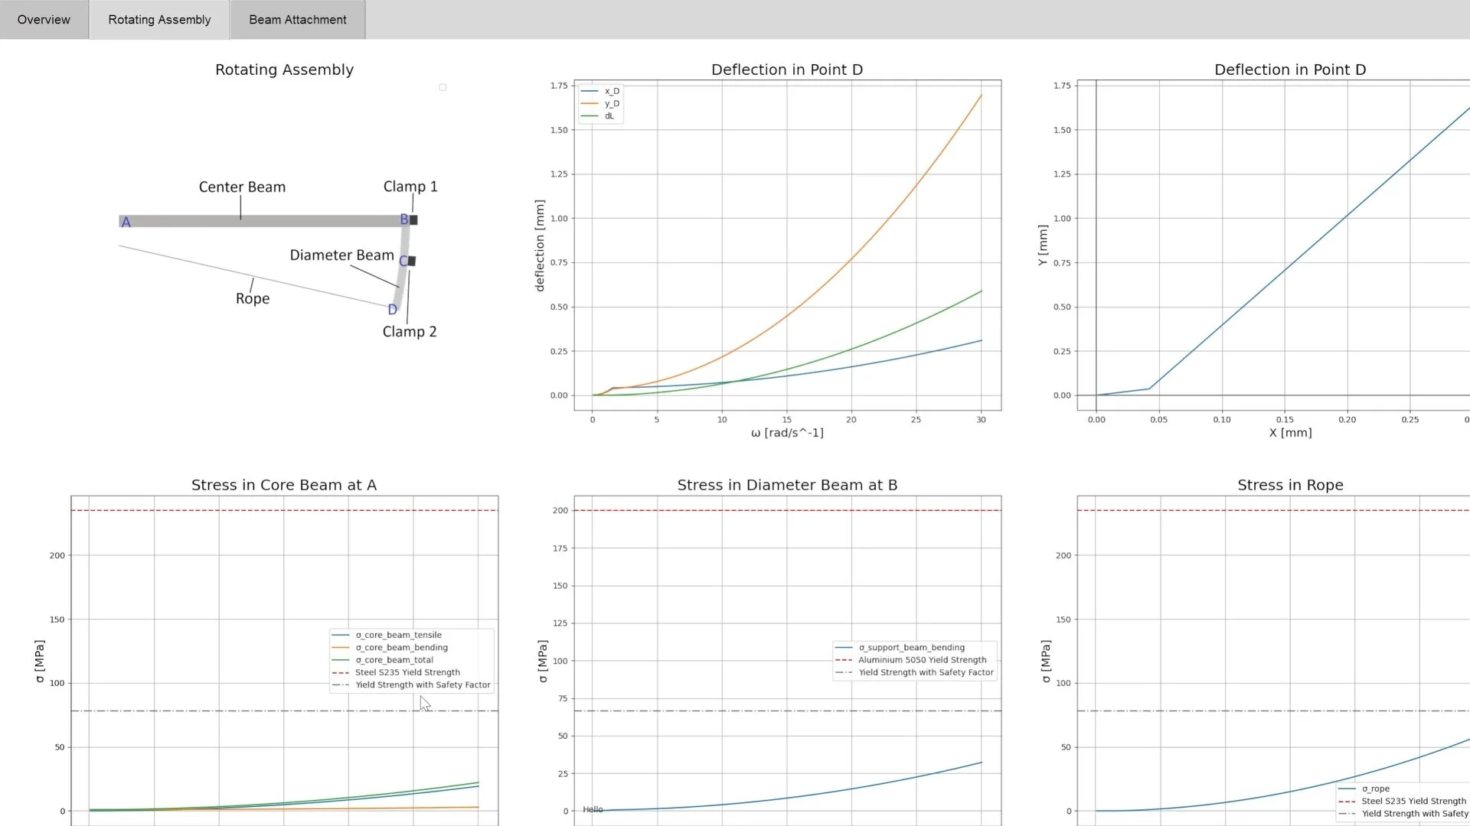This screenshot has width=1470, height=826.
Task: Click the Stress in Rope chart title
Action: [x=1290, y=485]
